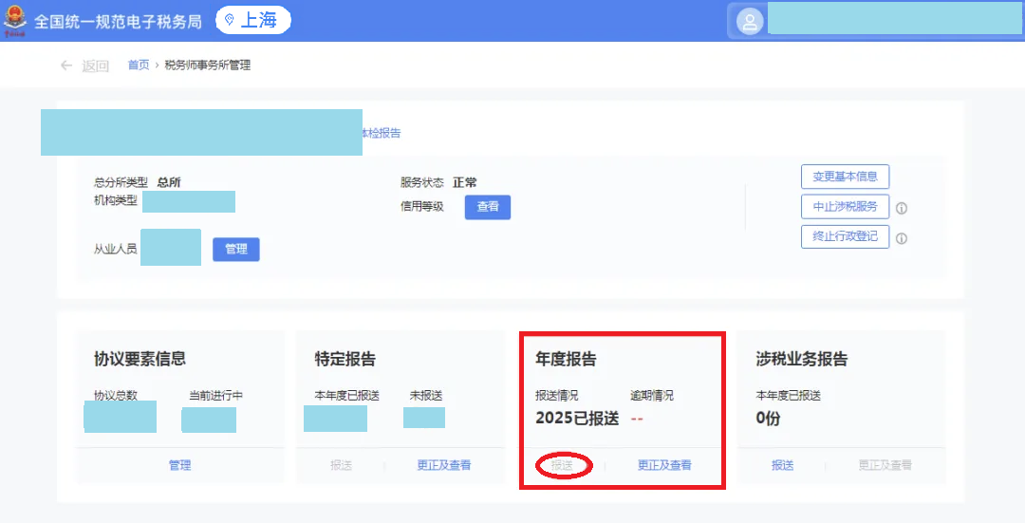Click the user avatar icon
The width and height of the screenshot is (1025, 523).
[x=750, y=22]
